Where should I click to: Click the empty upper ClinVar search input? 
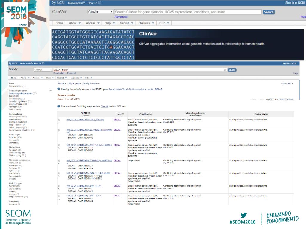click(188, 12)
